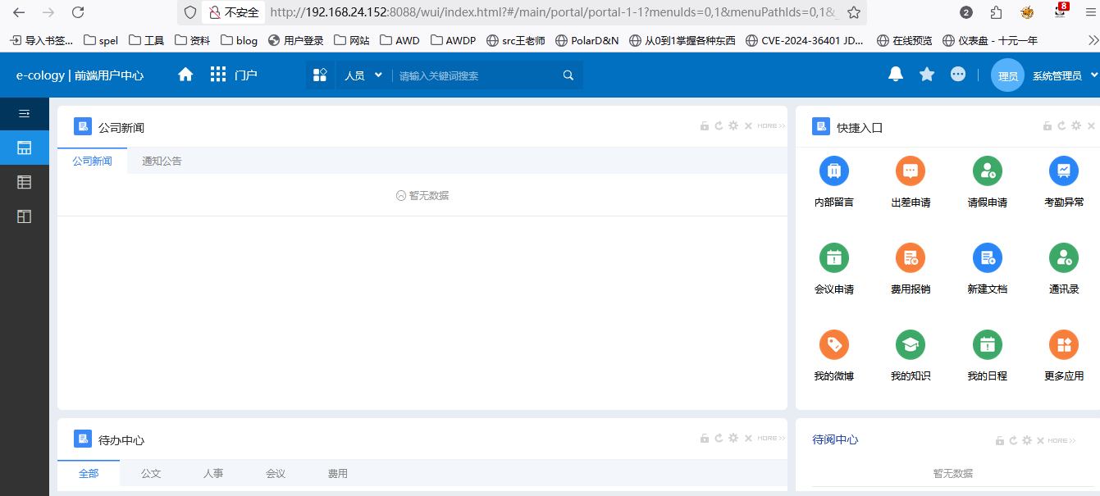Open 内部留言 shortcut
The height and width of the screenshot is (496, 1100).
[x=834, y=182]
